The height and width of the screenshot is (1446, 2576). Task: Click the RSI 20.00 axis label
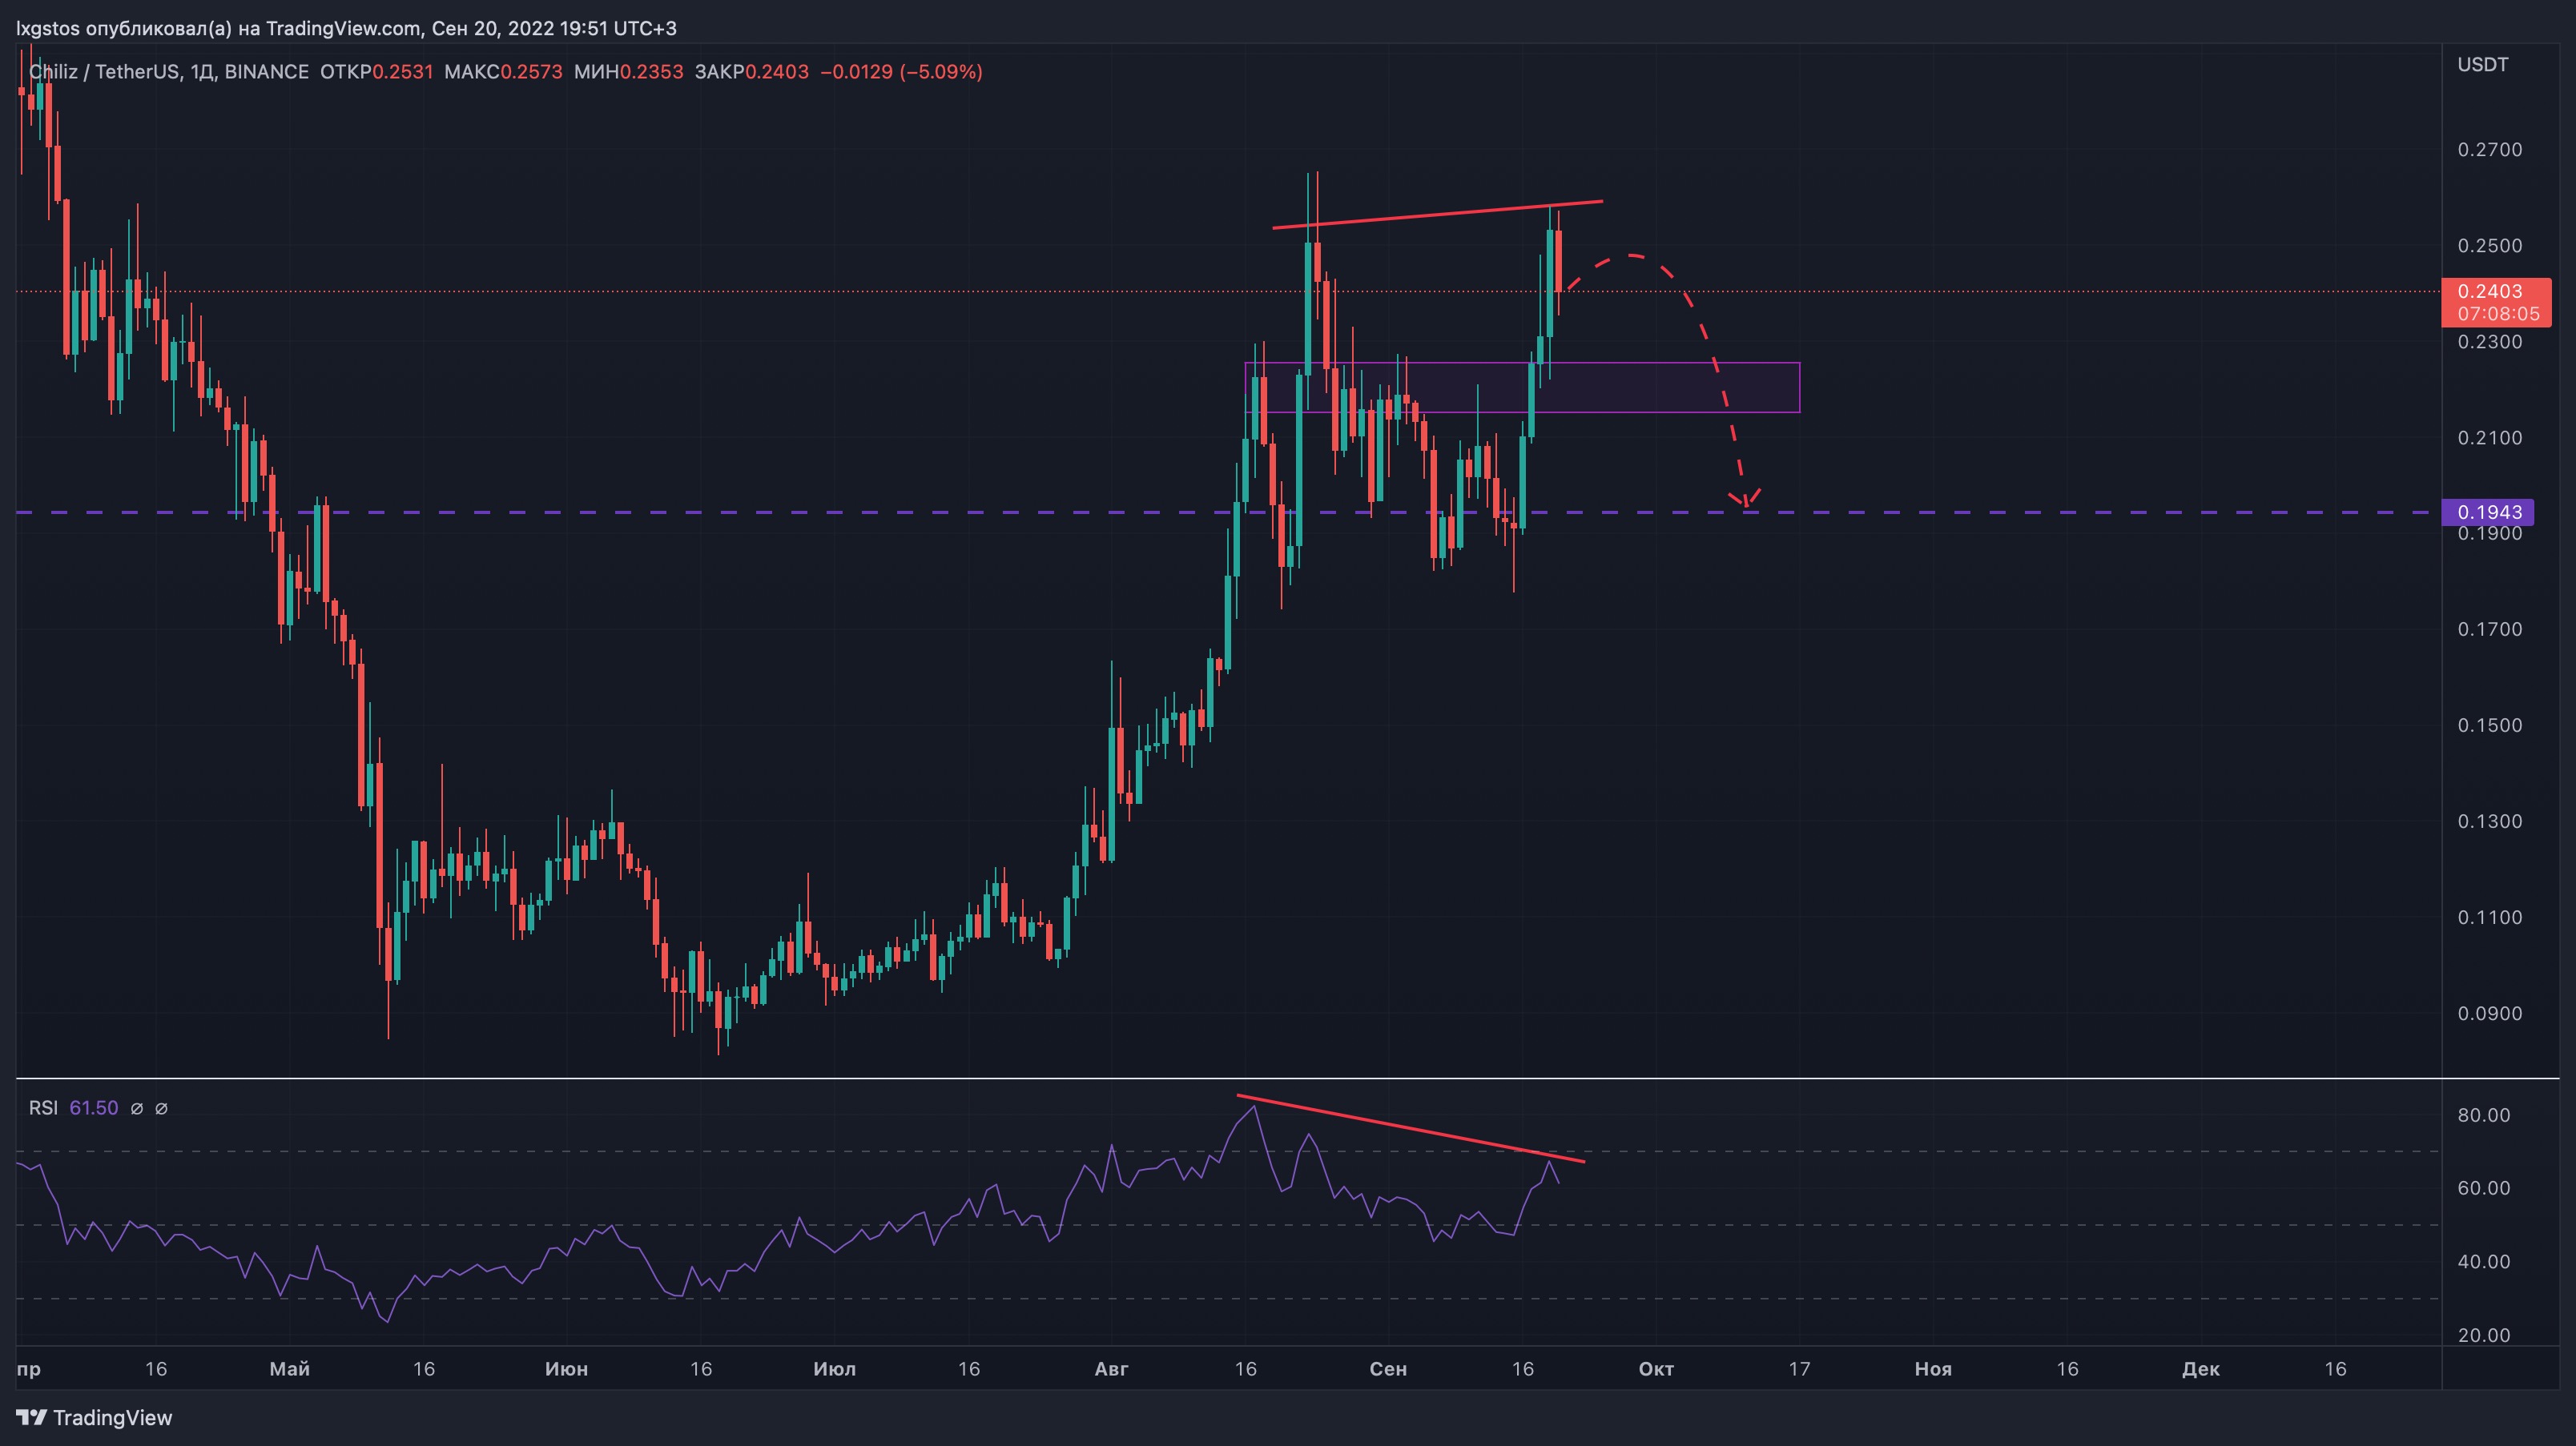pyautogui.click(x=2483, y=1335)
